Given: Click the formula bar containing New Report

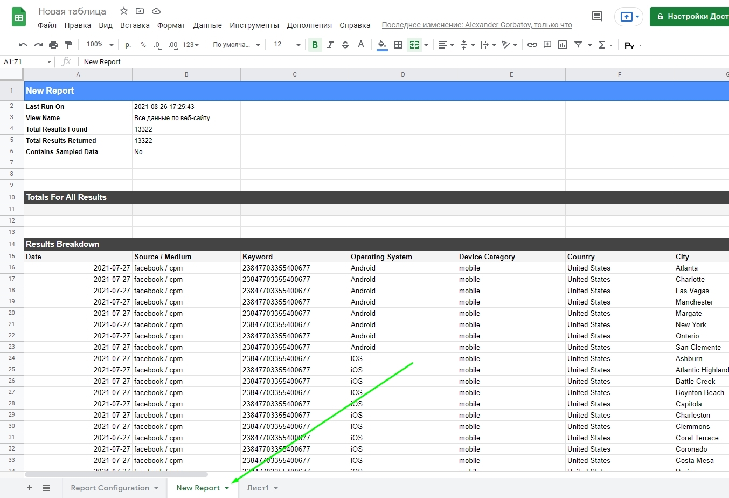Looking at the screenshot, I should coord(404,61).
